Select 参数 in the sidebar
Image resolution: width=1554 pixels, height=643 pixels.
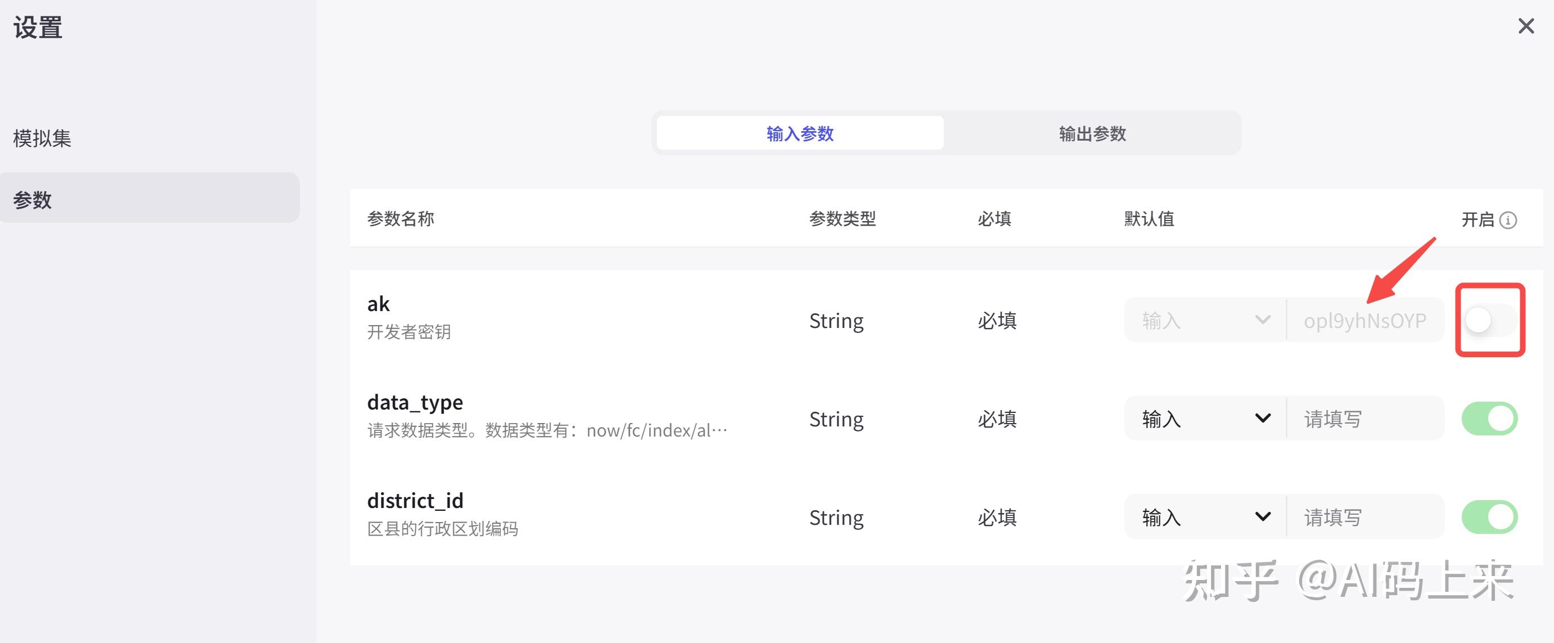33,199
